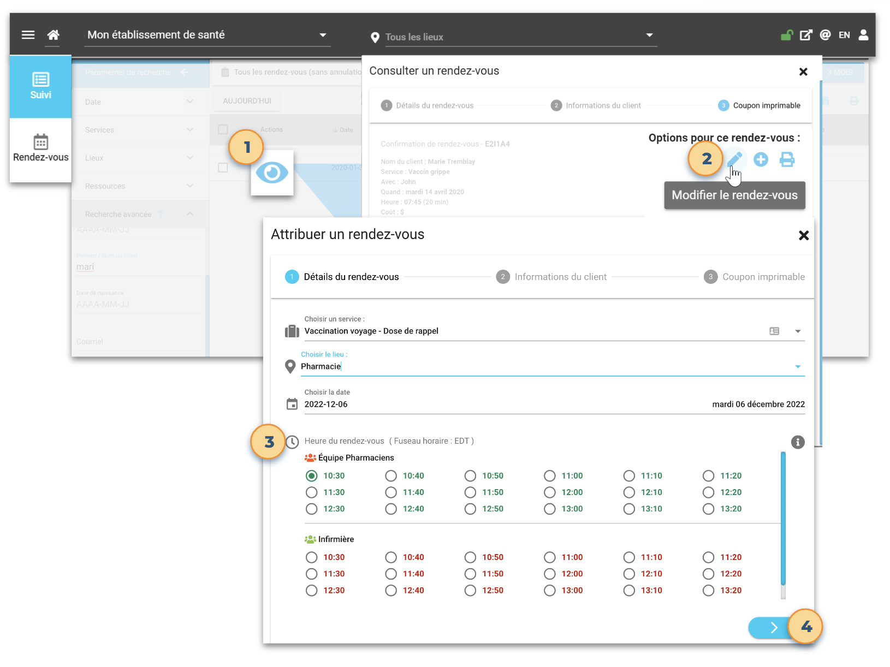890x667 pixels.
Task: Click the Choisir le lieu field containing Pharmacie
Action: click(553, 366)
